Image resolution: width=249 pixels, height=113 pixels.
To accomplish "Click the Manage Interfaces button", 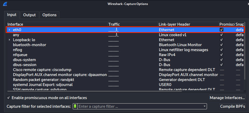I will tap(227, 98).
